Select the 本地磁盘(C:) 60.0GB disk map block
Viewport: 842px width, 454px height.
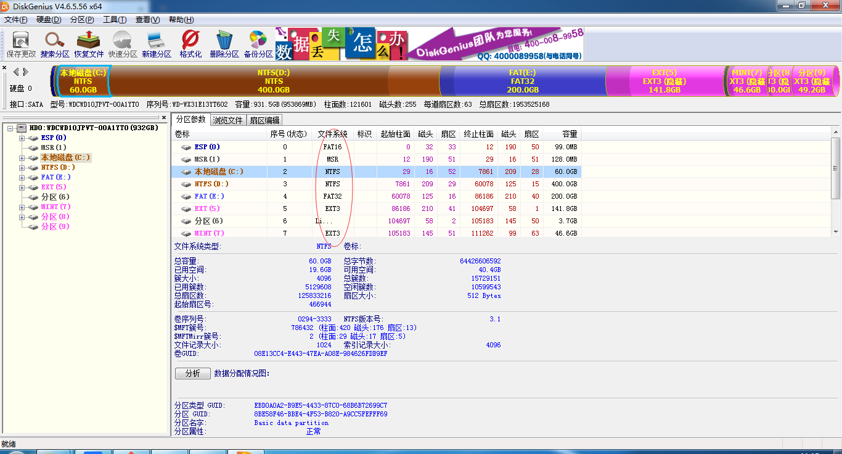point(83,81)
